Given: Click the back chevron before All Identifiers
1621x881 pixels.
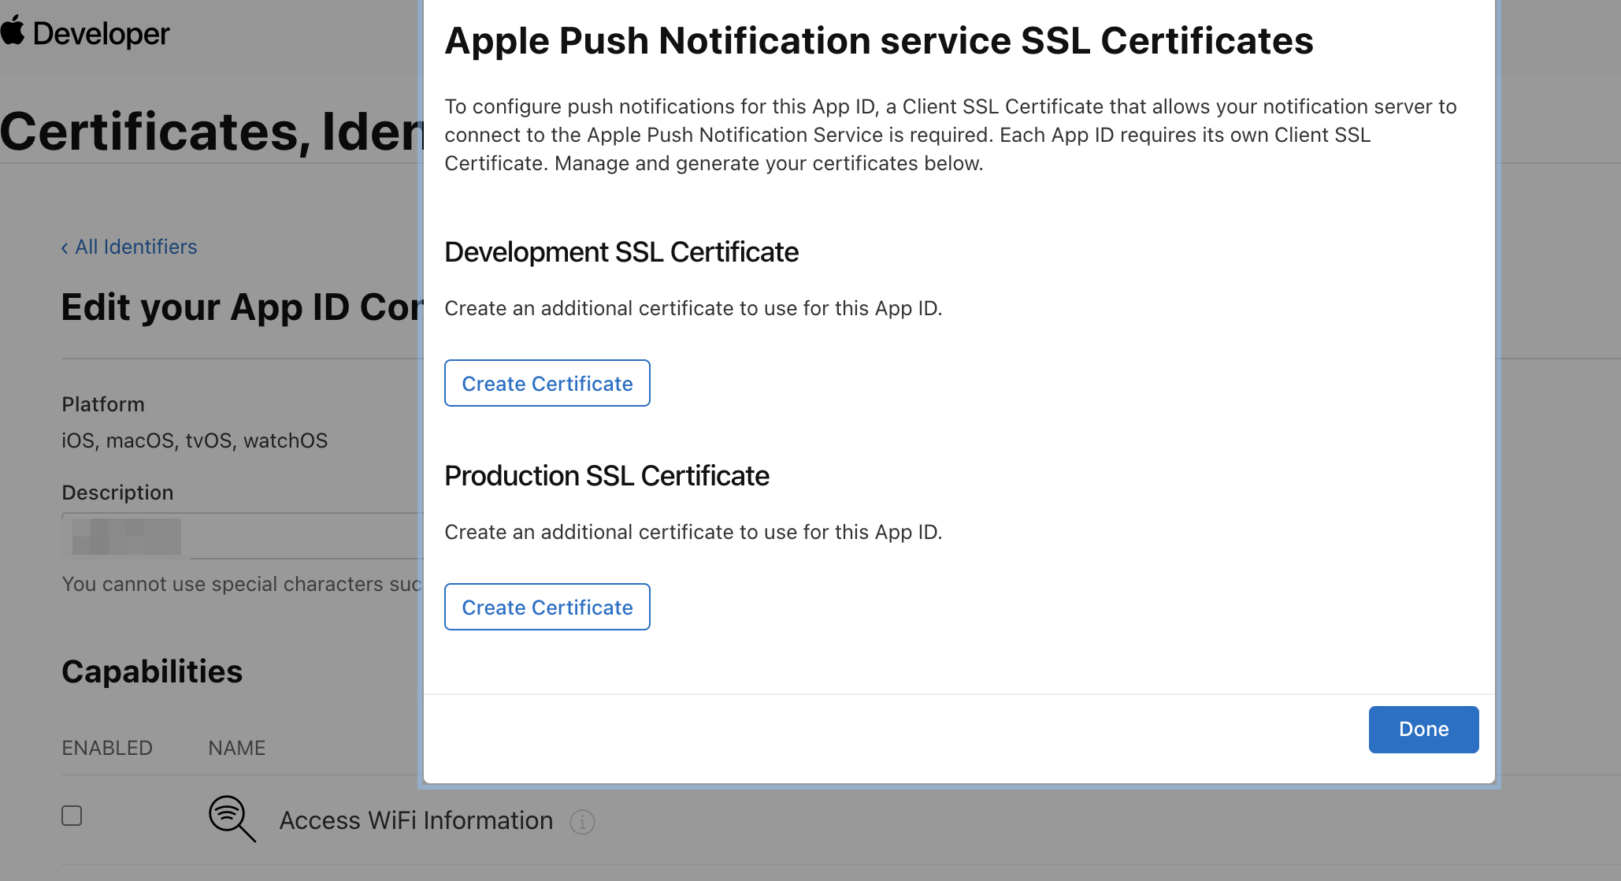Looking at the screenshot, I should (x=65, y=248).
